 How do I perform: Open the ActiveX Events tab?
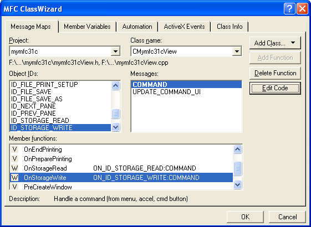(184, 27)
